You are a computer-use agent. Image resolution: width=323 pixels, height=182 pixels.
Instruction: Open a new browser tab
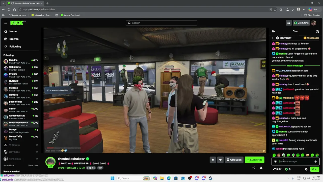point(47,3)
